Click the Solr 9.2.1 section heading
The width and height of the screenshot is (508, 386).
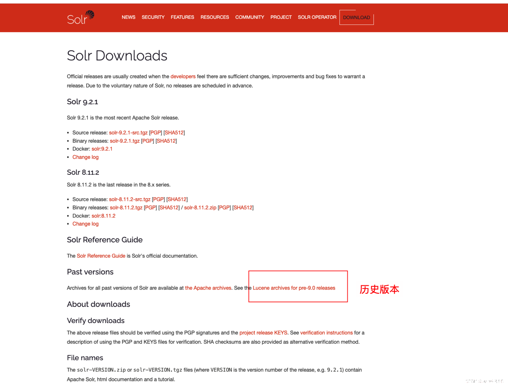point(82,102)
